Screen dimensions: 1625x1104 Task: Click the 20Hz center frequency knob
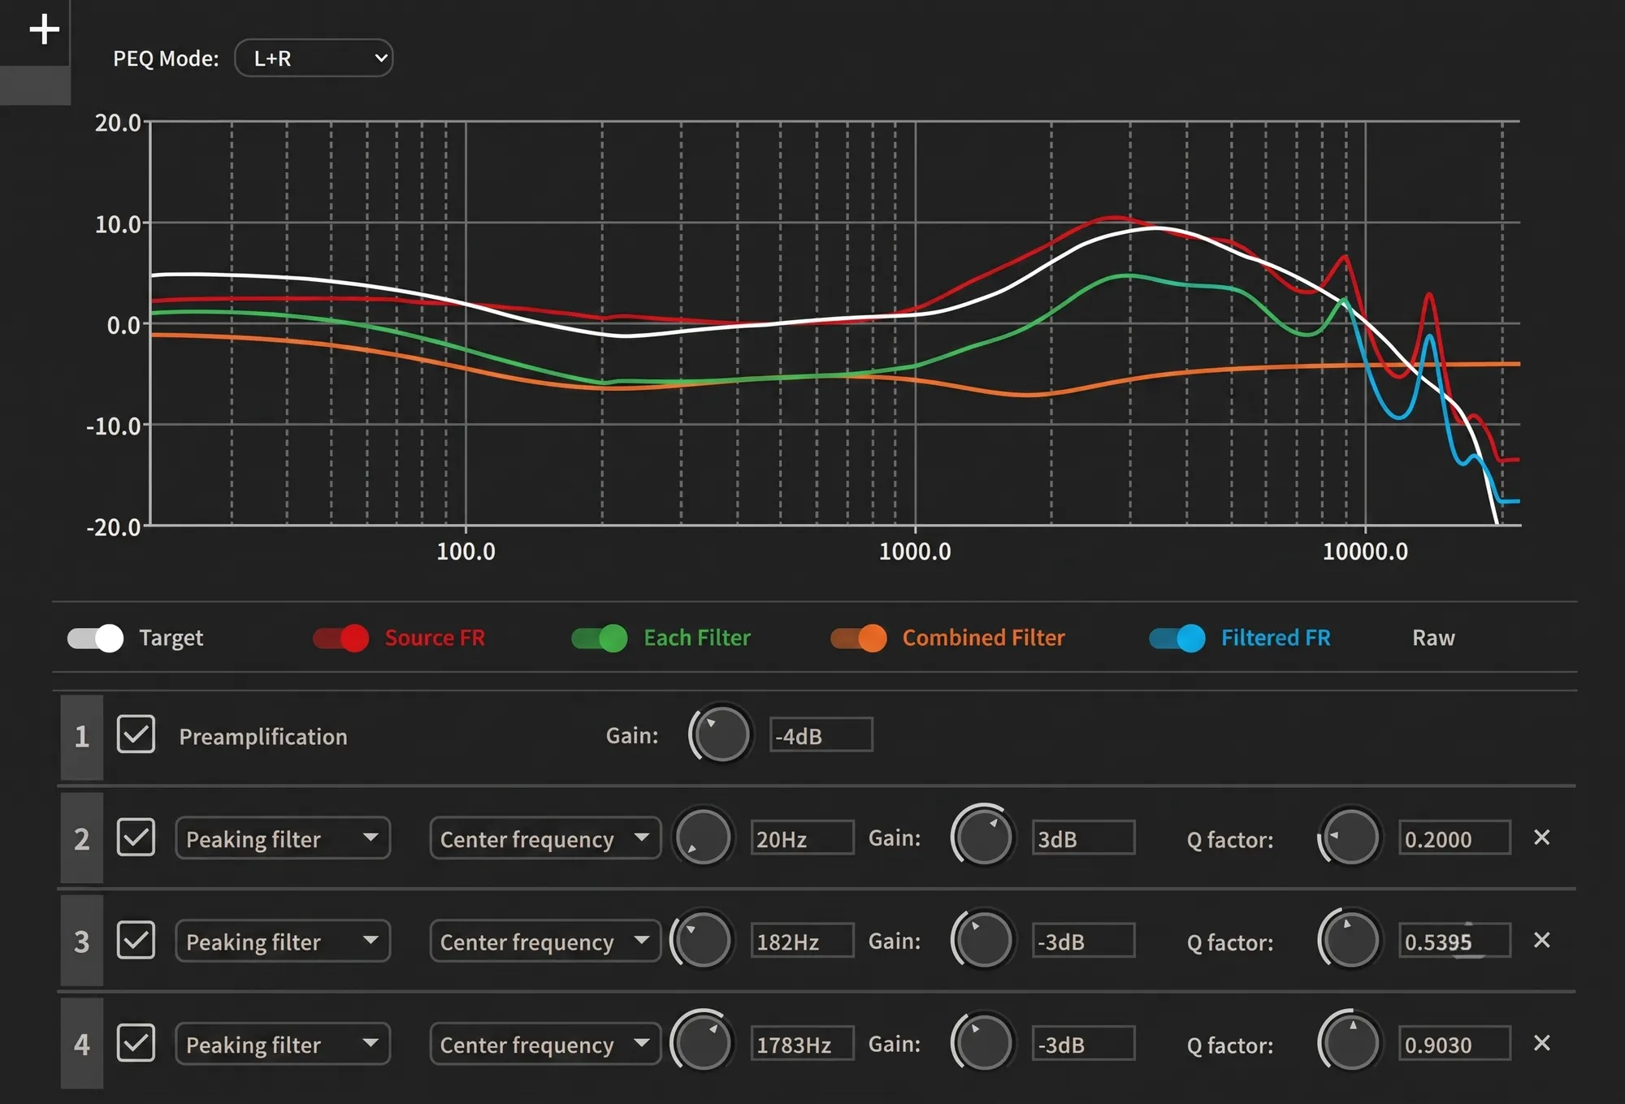(703, 838)
